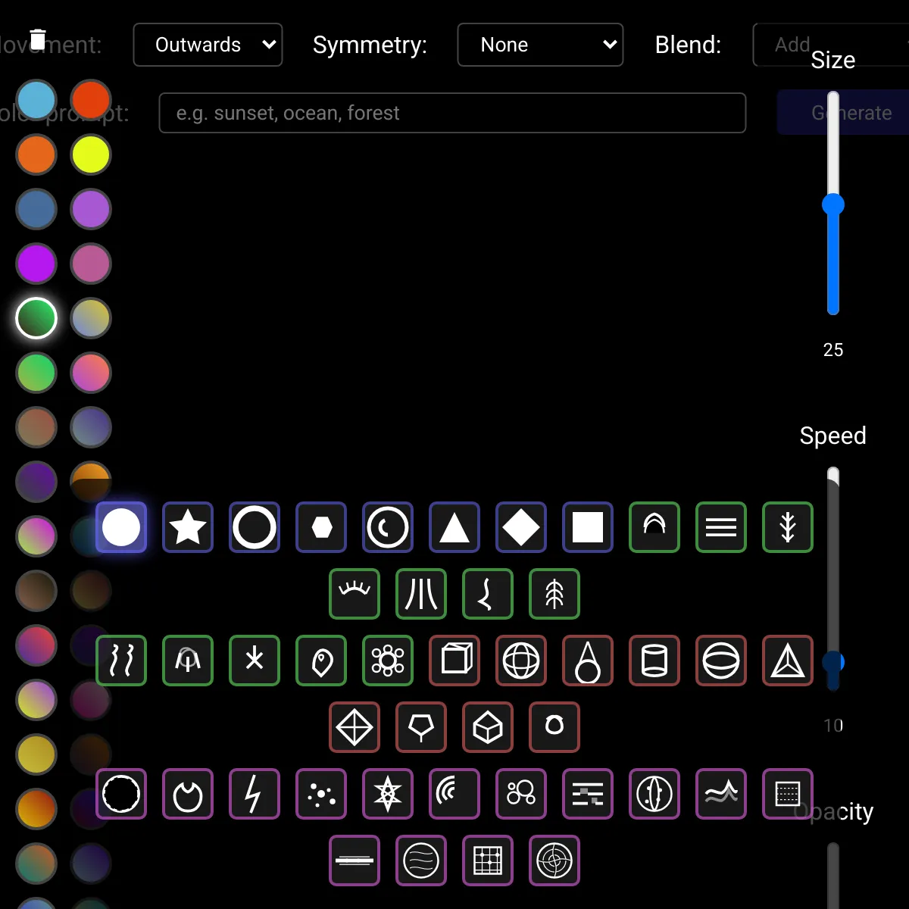Image resolution: width=909 pixels, height=909 pixels.
Task: Toggle the filled square brush
Action: pyautogui.click(x=588, y=527)
